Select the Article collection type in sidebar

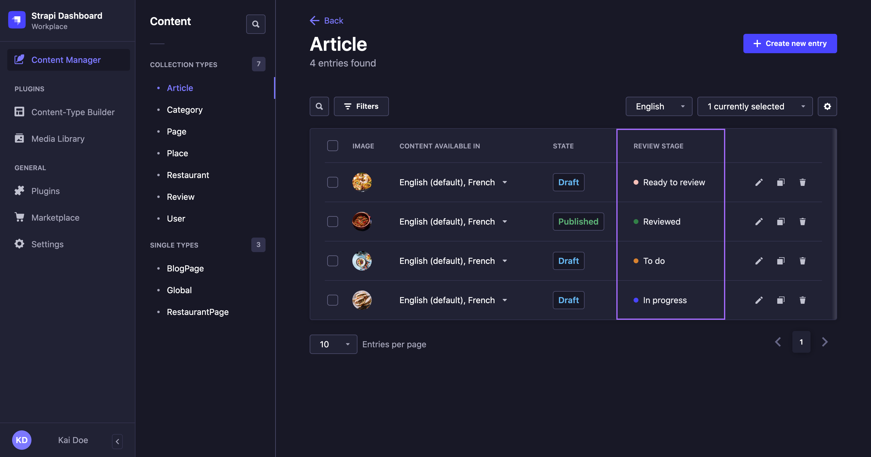[180, 87]
